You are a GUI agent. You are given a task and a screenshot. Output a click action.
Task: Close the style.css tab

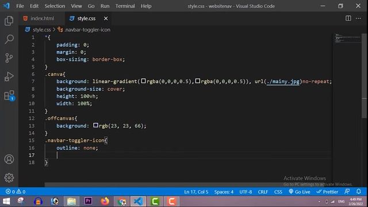106,18
